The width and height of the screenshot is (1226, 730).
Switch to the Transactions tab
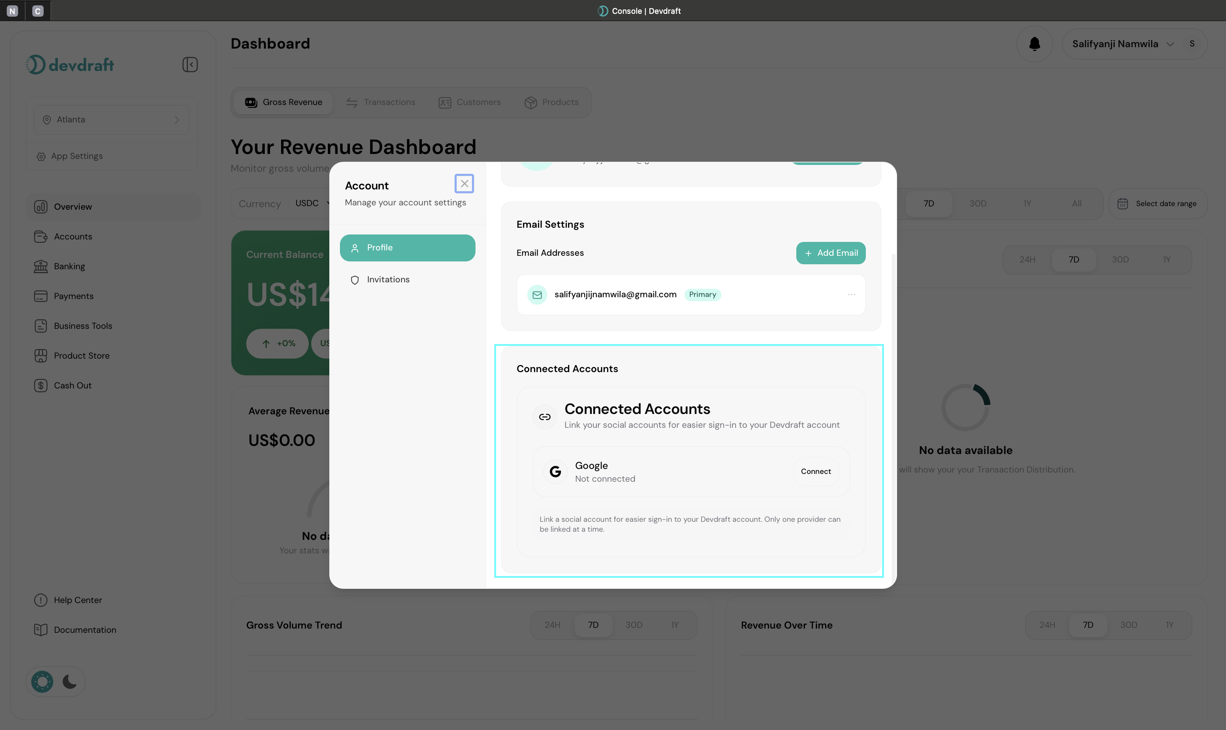point(381,102)
